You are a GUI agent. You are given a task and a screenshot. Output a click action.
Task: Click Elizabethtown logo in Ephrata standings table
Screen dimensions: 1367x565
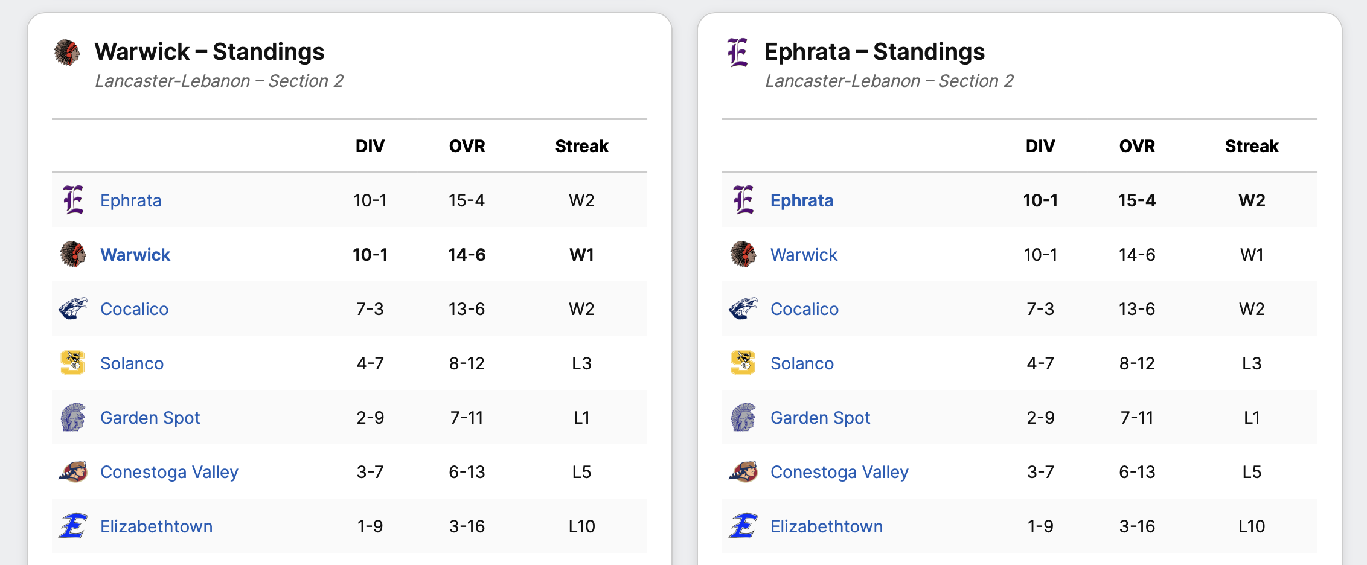pyautogui.click(x=743, y=526)
